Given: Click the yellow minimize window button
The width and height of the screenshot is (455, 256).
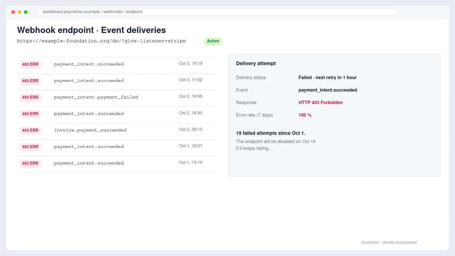Looking at the screenshot, I should [19, 12].
